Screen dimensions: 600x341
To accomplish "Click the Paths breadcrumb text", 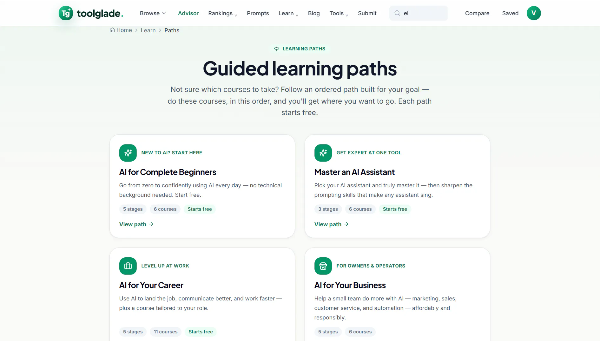I will 172,30.
